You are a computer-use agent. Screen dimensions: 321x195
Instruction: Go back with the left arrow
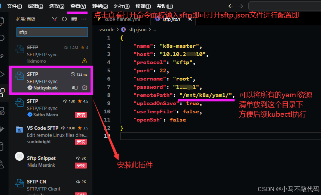tap(231, 6)
